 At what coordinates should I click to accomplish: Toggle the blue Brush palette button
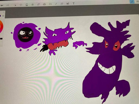point(132,2)
